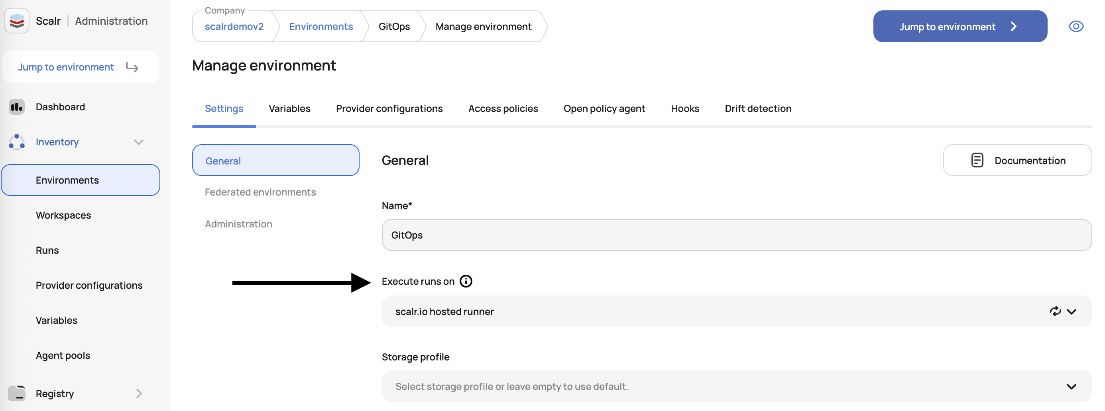
Task: Open the Storage profile dropdown
Action: pyautogui.click(x=737, y=386)
